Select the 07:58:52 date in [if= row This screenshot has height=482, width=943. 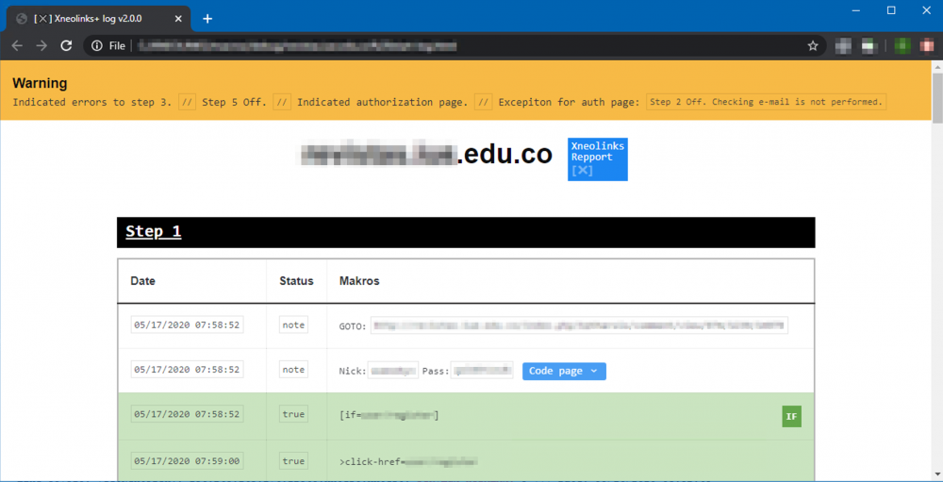pos(187,414)
